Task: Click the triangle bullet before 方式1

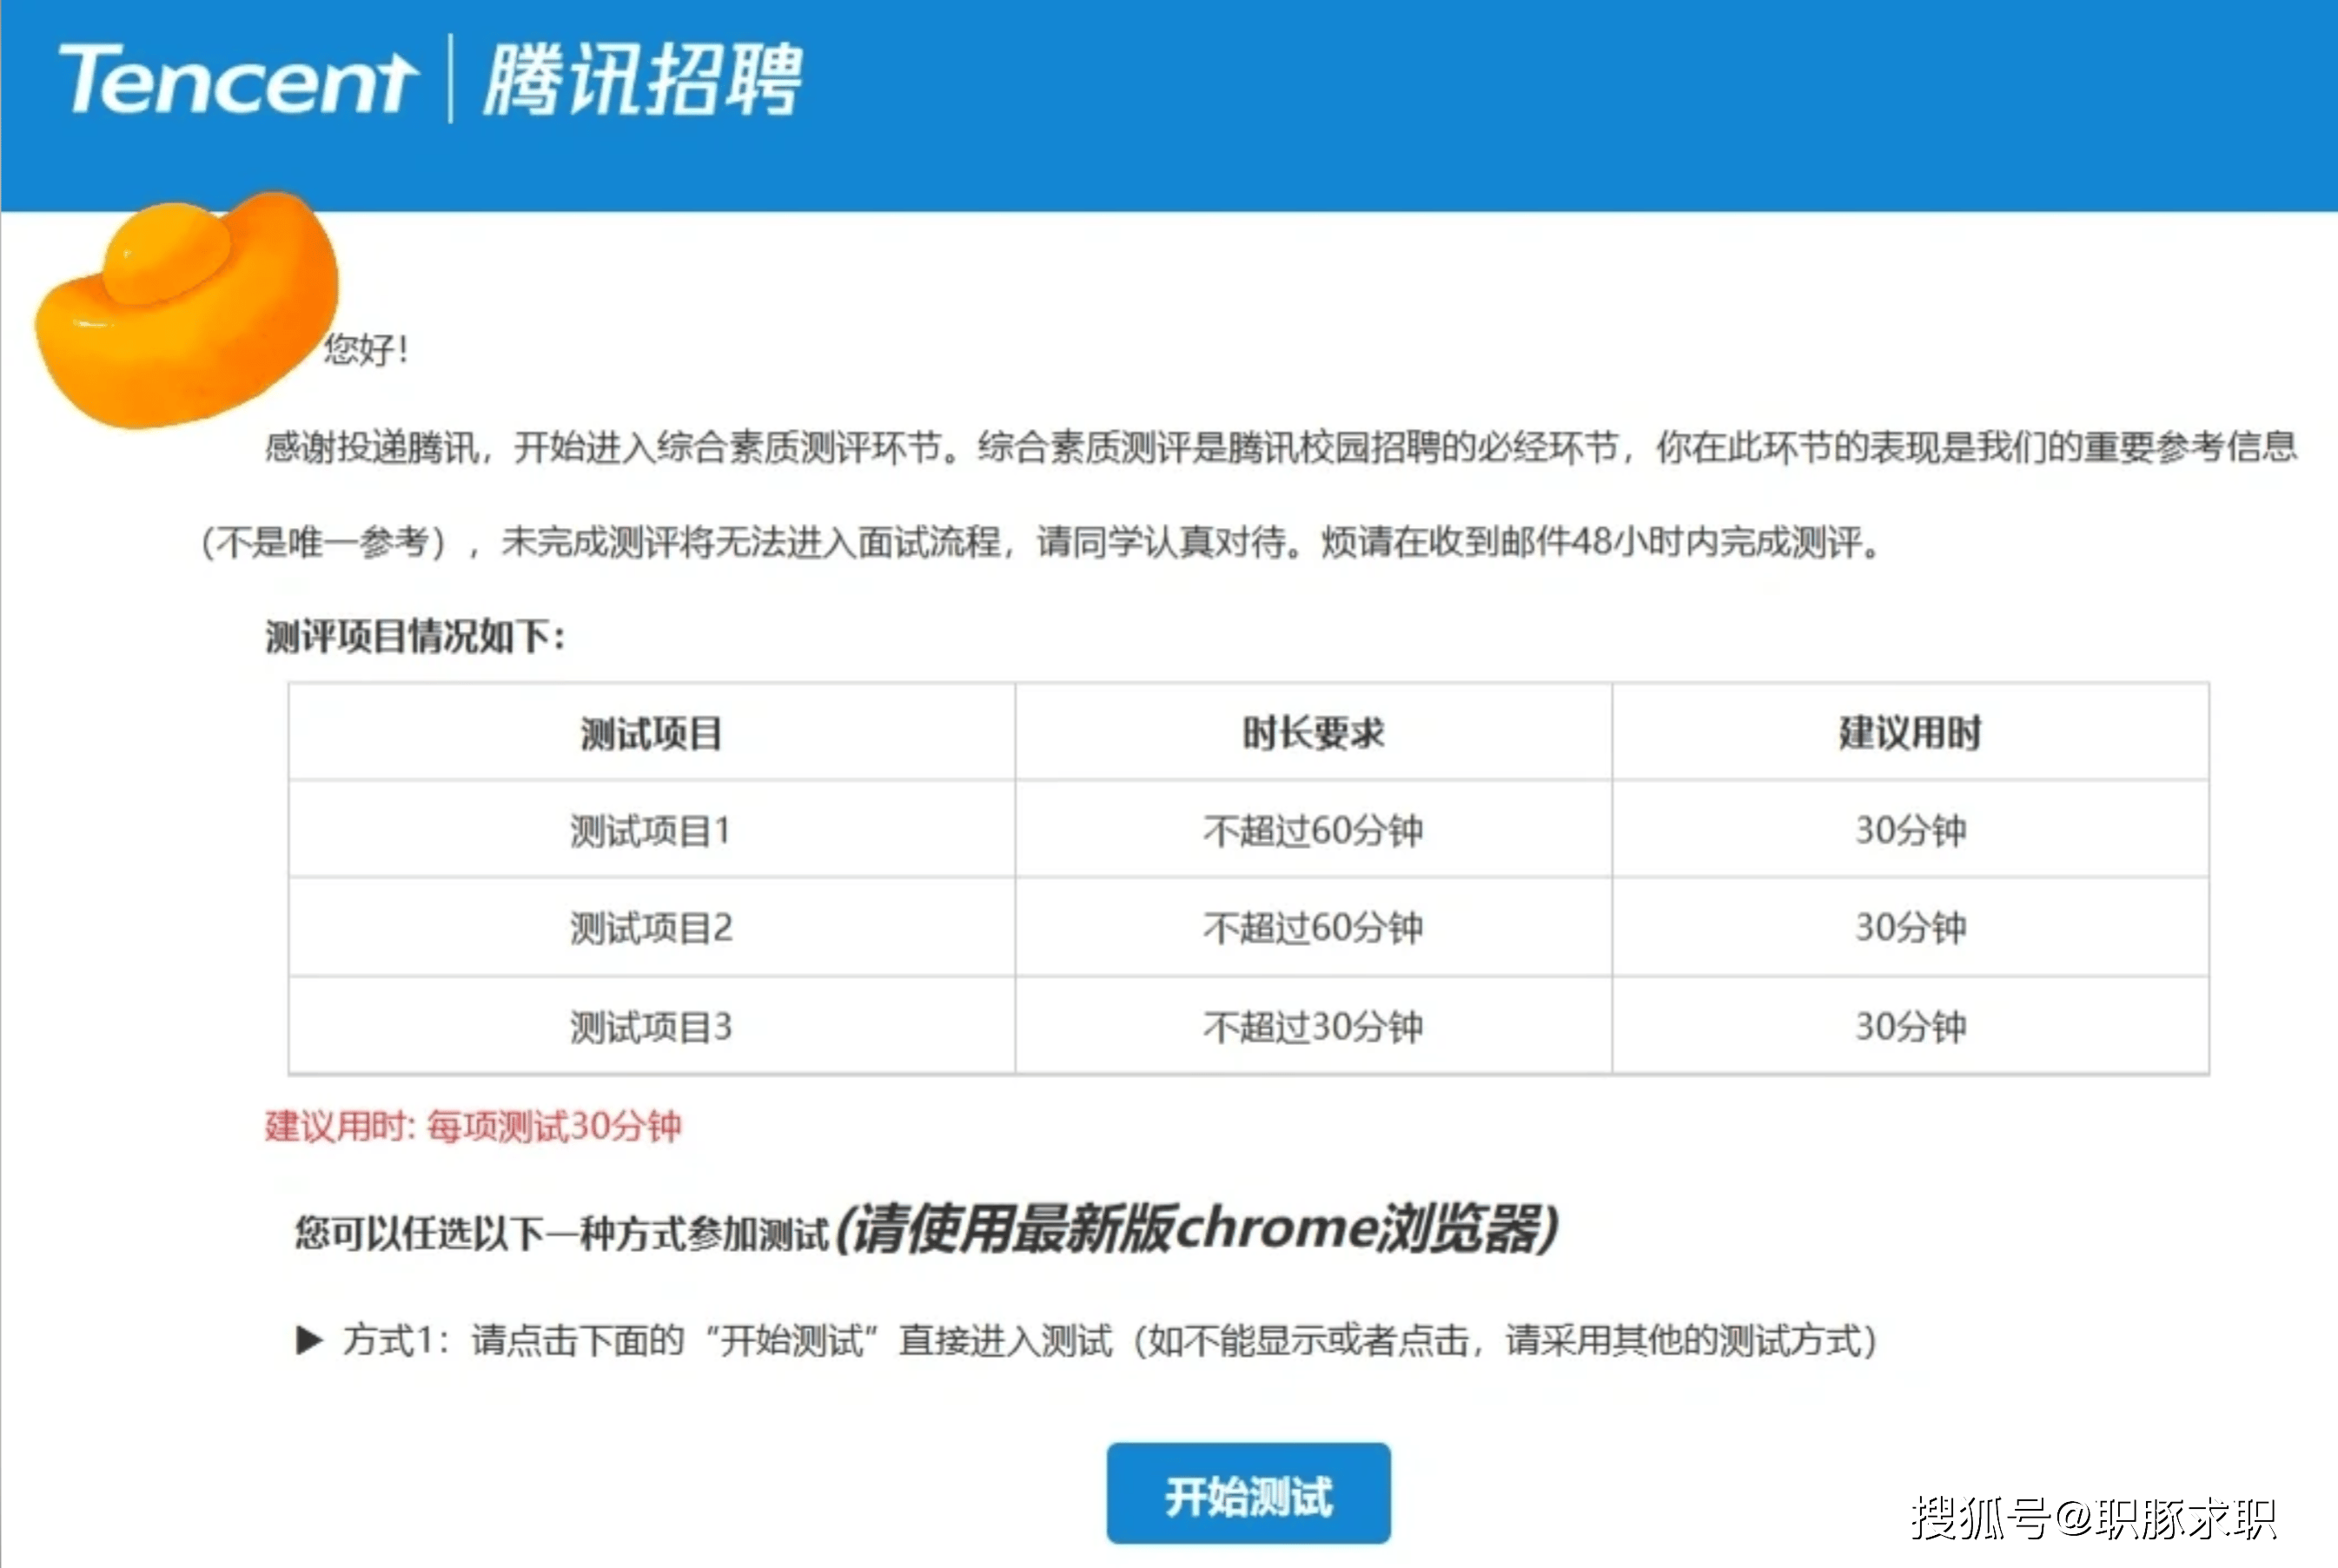Action: pos(309,1340)
